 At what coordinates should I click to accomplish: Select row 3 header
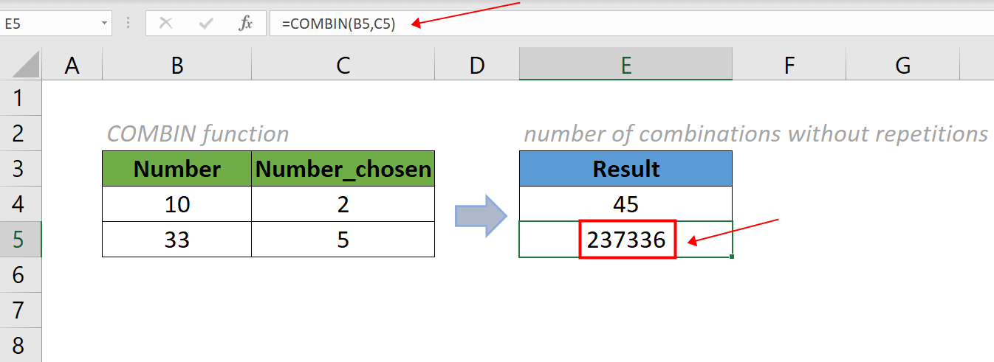pyautogui.click(x=20, y=169)
